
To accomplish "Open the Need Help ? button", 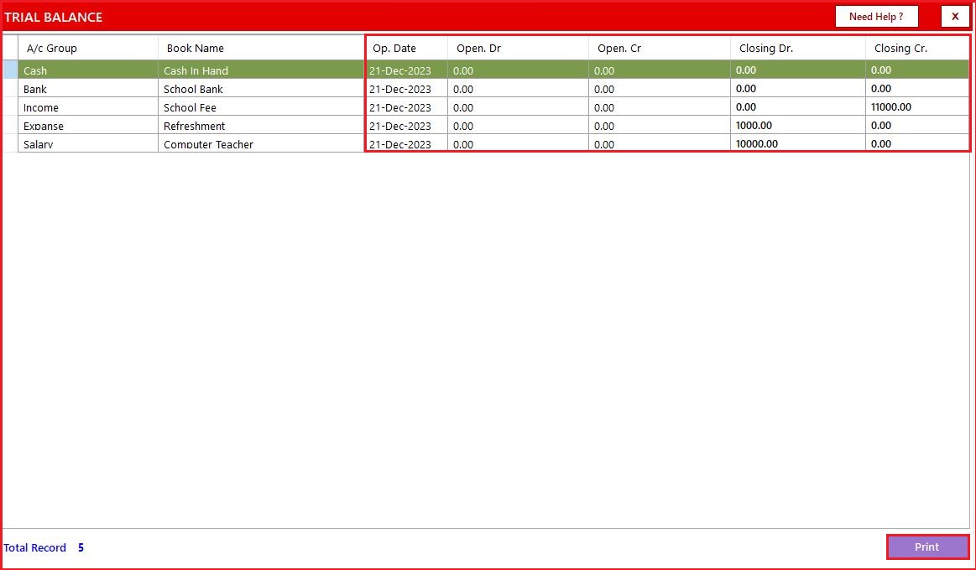I will click(x=876, y=17).
